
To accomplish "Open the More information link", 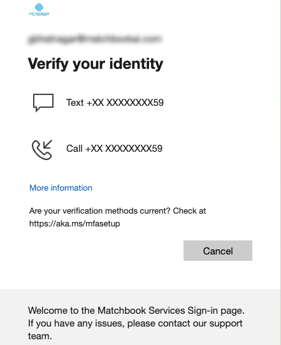I will (61, 188).
